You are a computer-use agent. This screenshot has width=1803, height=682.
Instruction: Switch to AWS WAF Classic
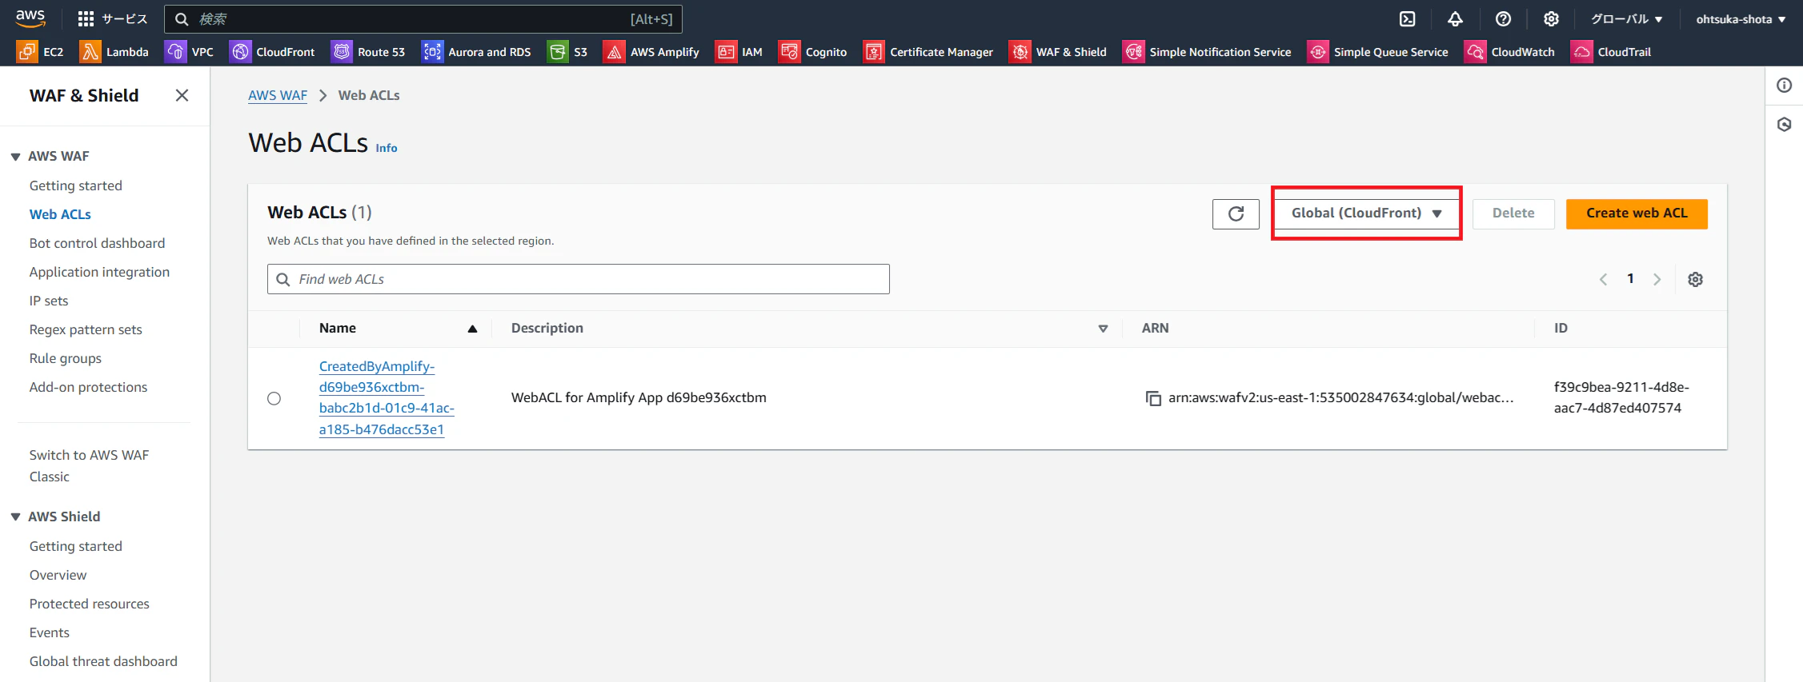pyautogui.click(x=89, y=465)
